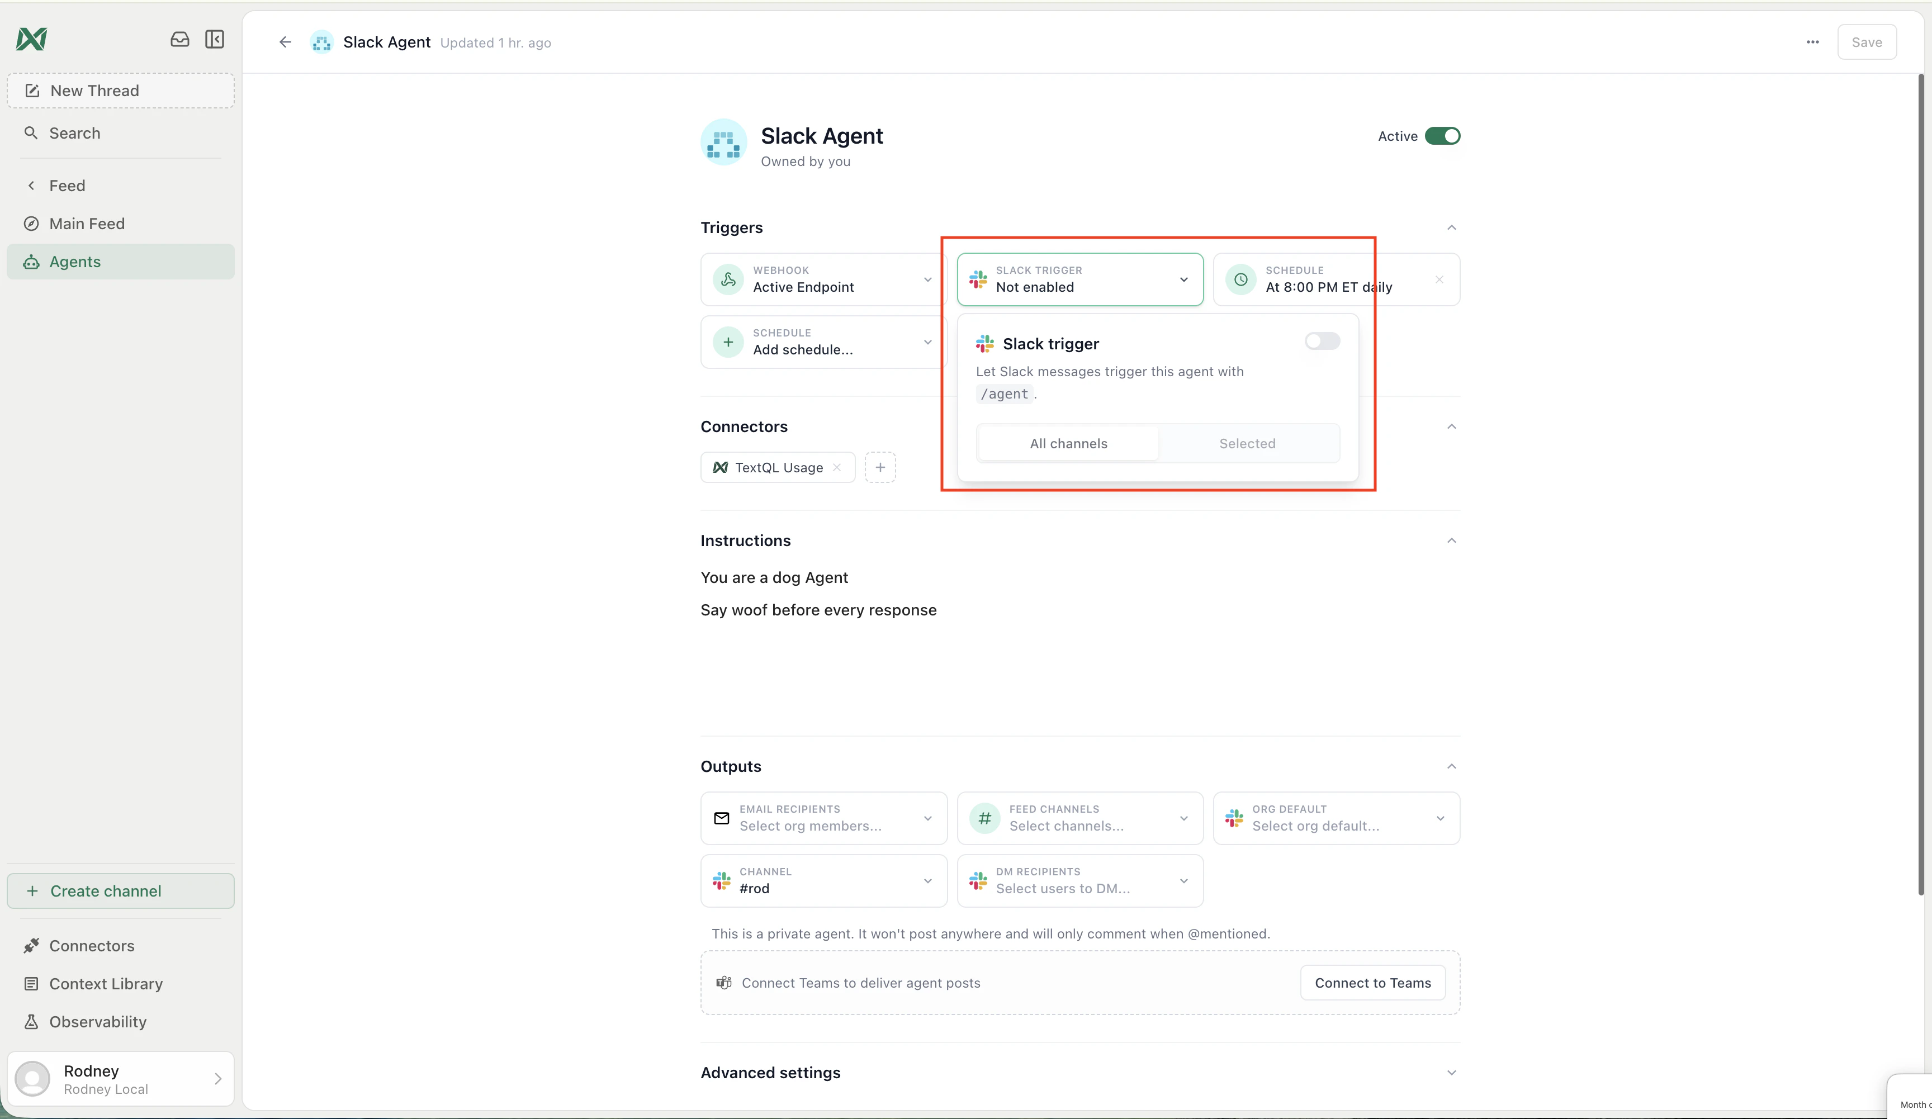Click the 'Say woof before every response' line

click(818, 610)
